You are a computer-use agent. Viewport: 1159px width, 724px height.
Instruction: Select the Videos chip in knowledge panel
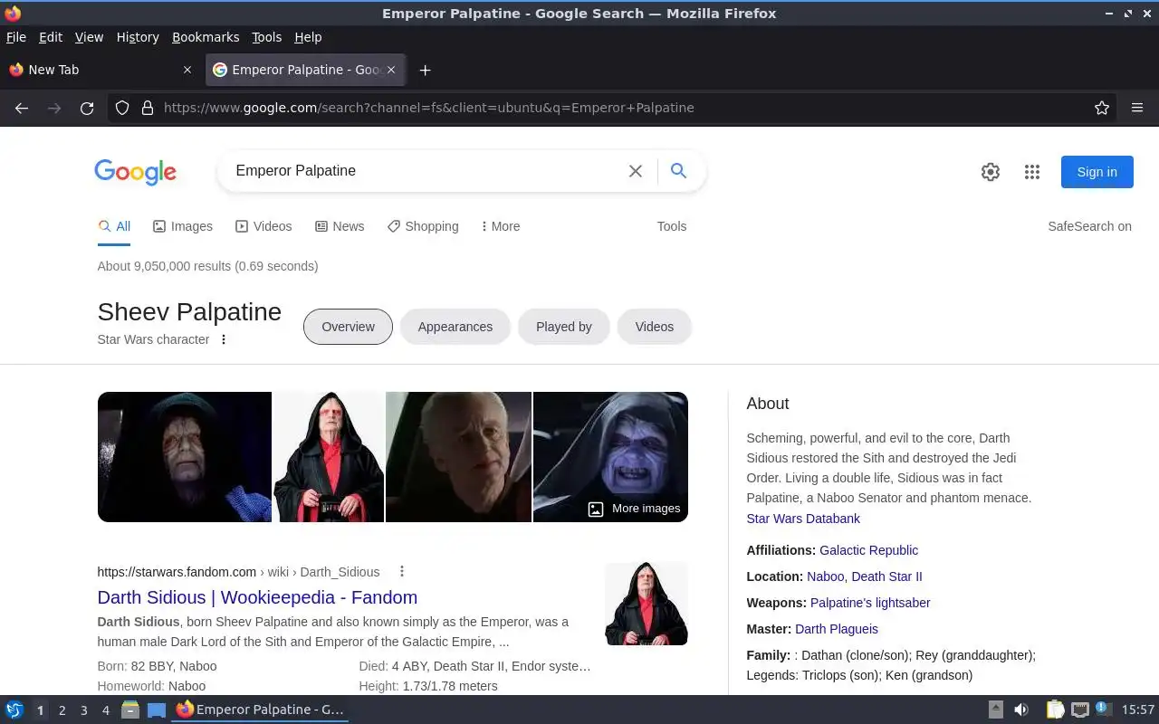pyautogui.click(x=655, y=327)
